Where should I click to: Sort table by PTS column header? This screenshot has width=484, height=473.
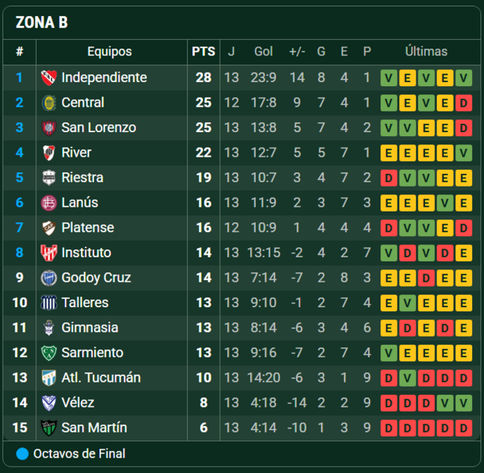(204, 52)
